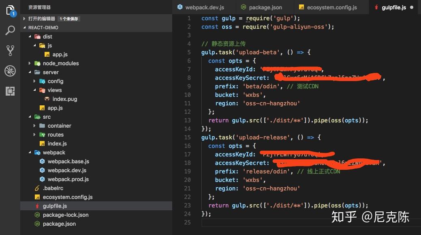Open the Explorer icon in activity bar
The image size is (421, 235).
(x=10, y=10)
